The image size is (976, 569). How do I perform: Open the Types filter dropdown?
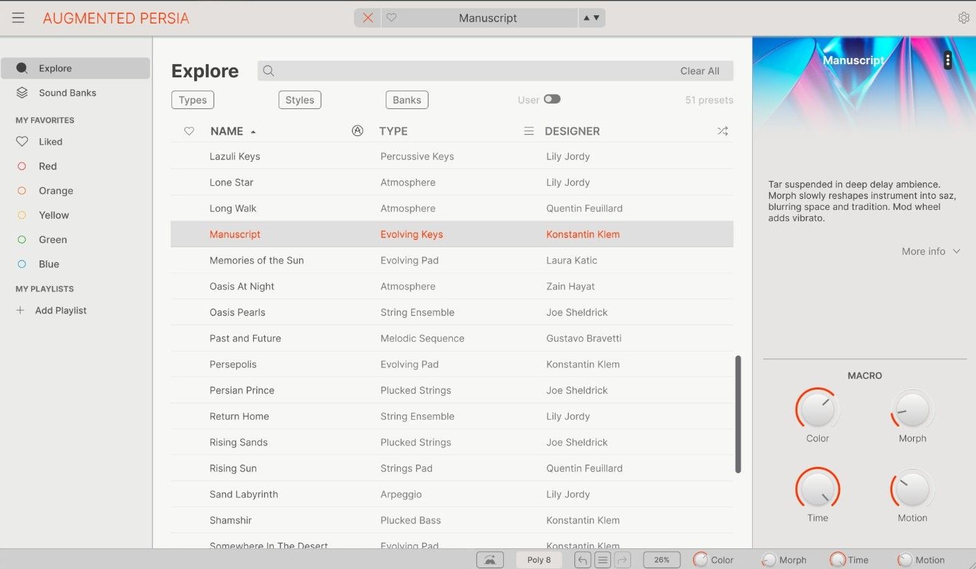click(192, 100)
